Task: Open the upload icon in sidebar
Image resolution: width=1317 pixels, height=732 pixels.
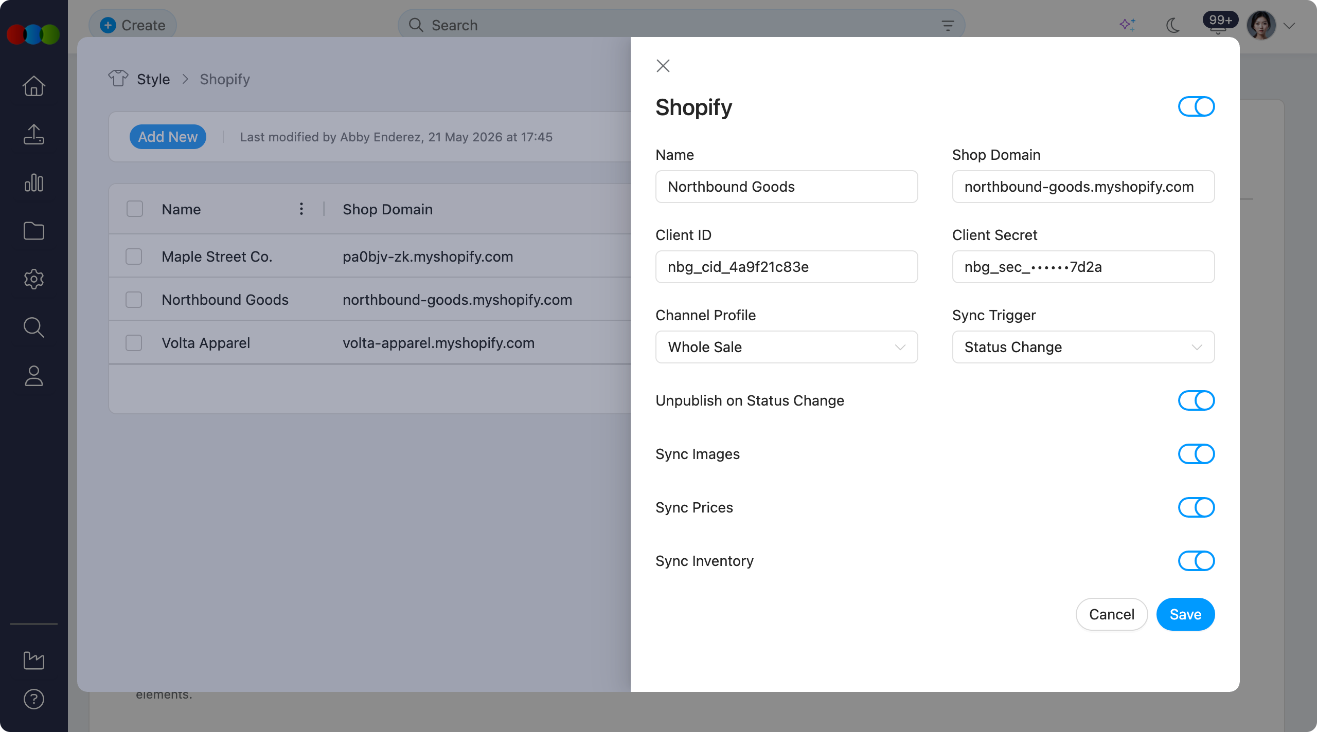Action: pyautogui.click(x=34, y=134)
